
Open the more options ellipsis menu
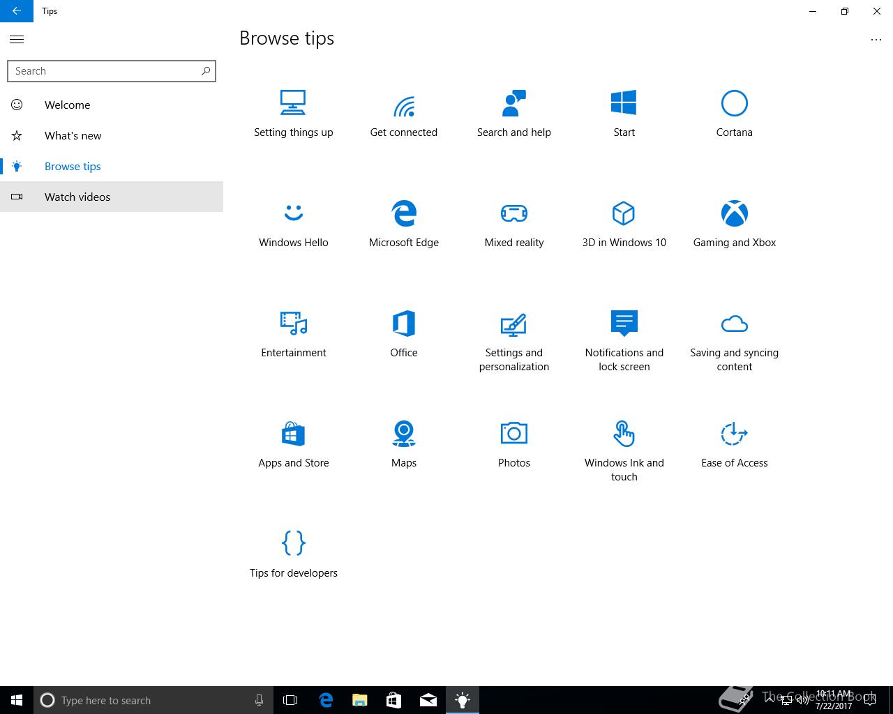tap(876, 40)
